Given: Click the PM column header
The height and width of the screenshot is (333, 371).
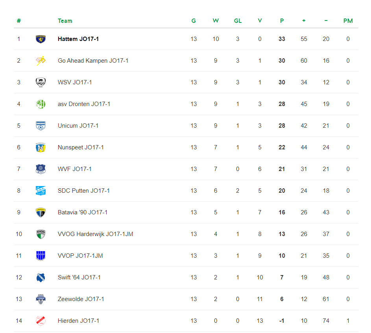Looking at the screenshot, I should click(348, 21).
